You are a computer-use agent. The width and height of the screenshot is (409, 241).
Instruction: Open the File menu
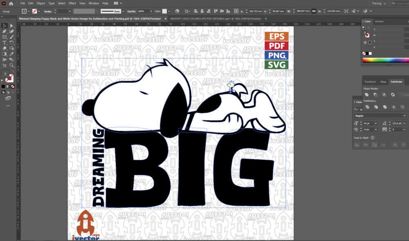click(22, 3)
